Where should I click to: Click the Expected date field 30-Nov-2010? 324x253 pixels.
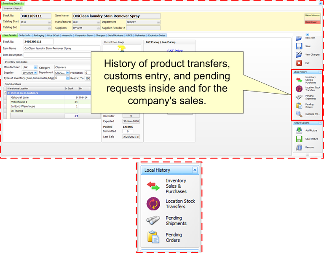click(x=131, y=121)
